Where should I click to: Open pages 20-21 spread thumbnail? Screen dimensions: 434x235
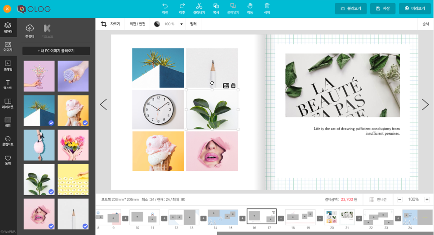(339, 218)
